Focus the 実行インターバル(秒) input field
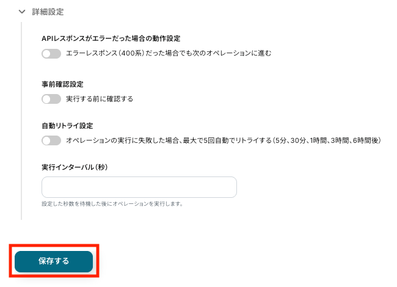The height and width of the screenshot is (287, 397). click(x=139, y=187)
